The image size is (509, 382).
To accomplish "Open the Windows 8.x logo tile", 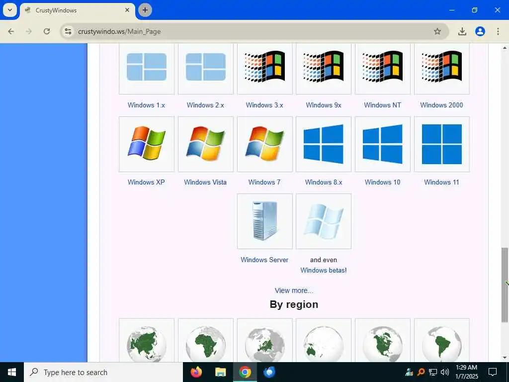I will point(324,144).
